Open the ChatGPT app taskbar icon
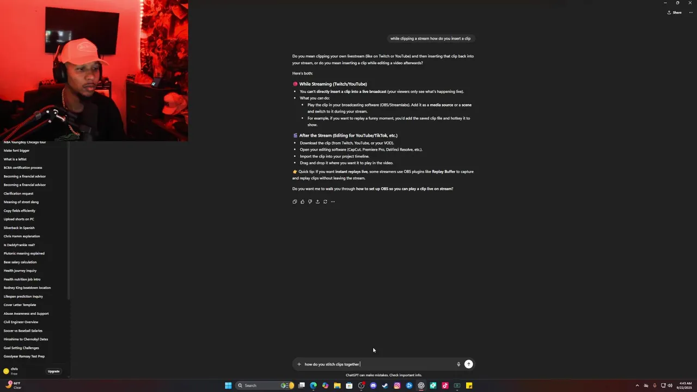The width and height of the screenshot is (697, 392). pyautogui.click(x=421, y=385)
